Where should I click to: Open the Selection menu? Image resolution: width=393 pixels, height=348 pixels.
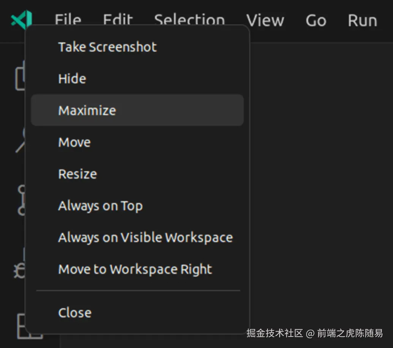click(189, 20)
